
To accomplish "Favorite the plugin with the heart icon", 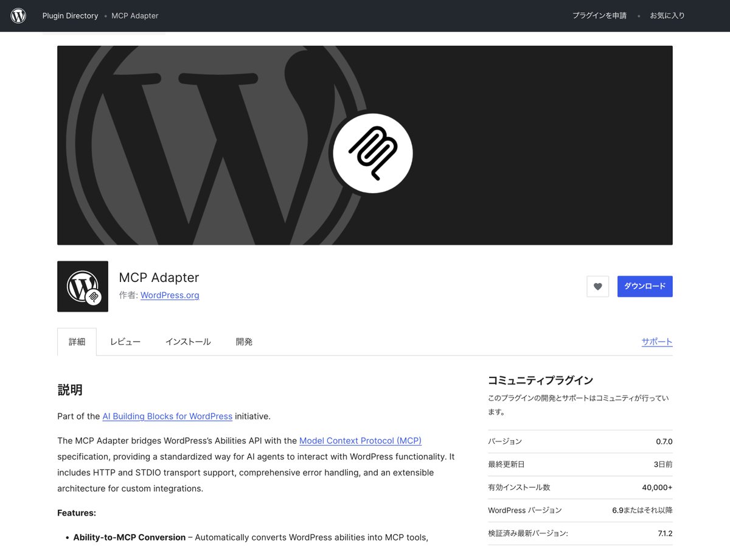I will (597, 286).
